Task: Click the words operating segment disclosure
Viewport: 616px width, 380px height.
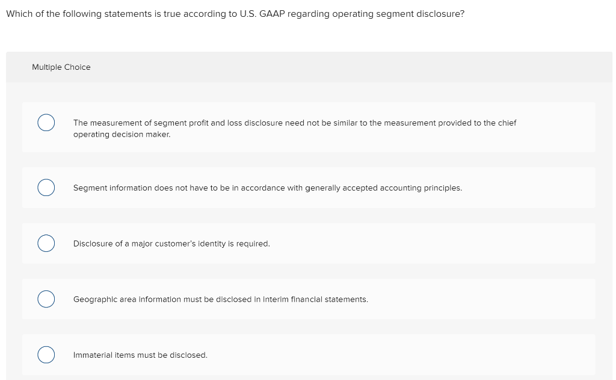Action: (397, 13)
